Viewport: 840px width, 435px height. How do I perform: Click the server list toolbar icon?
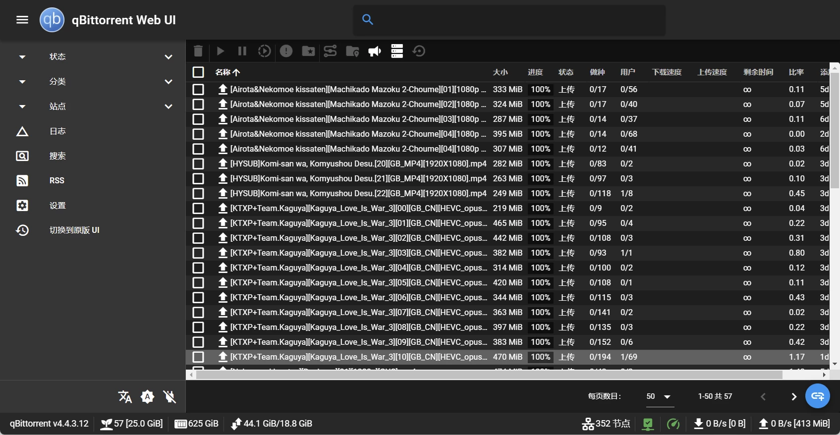pyautogui.click(x=397, y=51)
